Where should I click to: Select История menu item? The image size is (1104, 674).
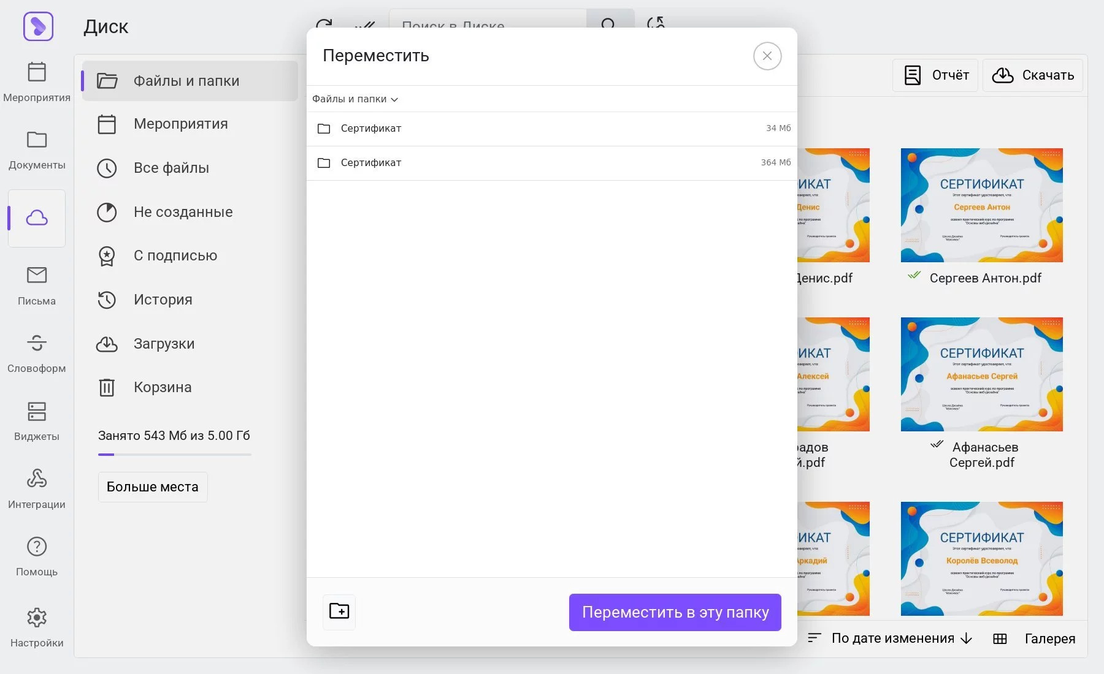point(190,300)
